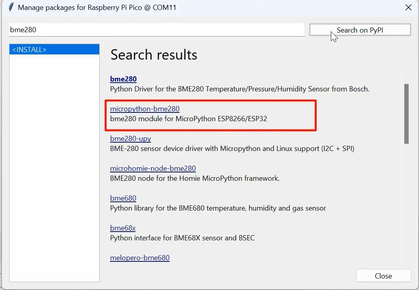Screen dimensions: 419x290
Task: Open the melopero-bme680 package link
Action: pyautogui.click(x=140, y=258)
